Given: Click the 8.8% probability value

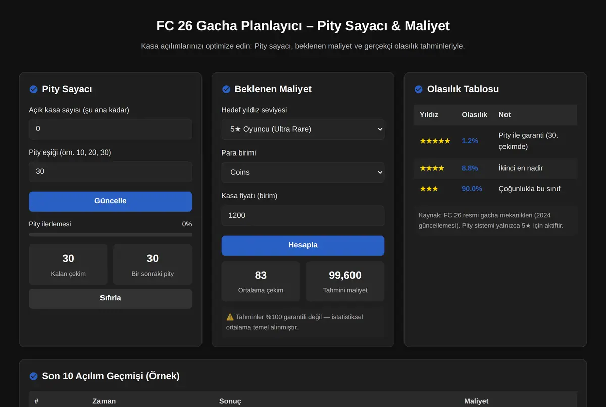Looking at the screenshot, I should [x=470, y=168].
